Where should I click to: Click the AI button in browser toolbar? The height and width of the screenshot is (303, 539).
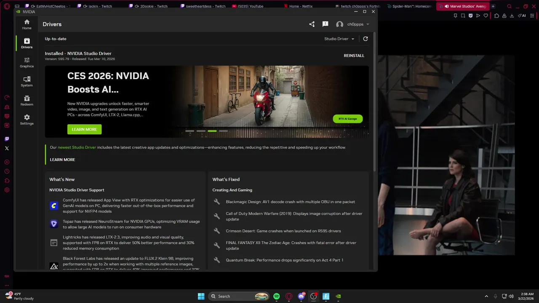pos(522,16)
